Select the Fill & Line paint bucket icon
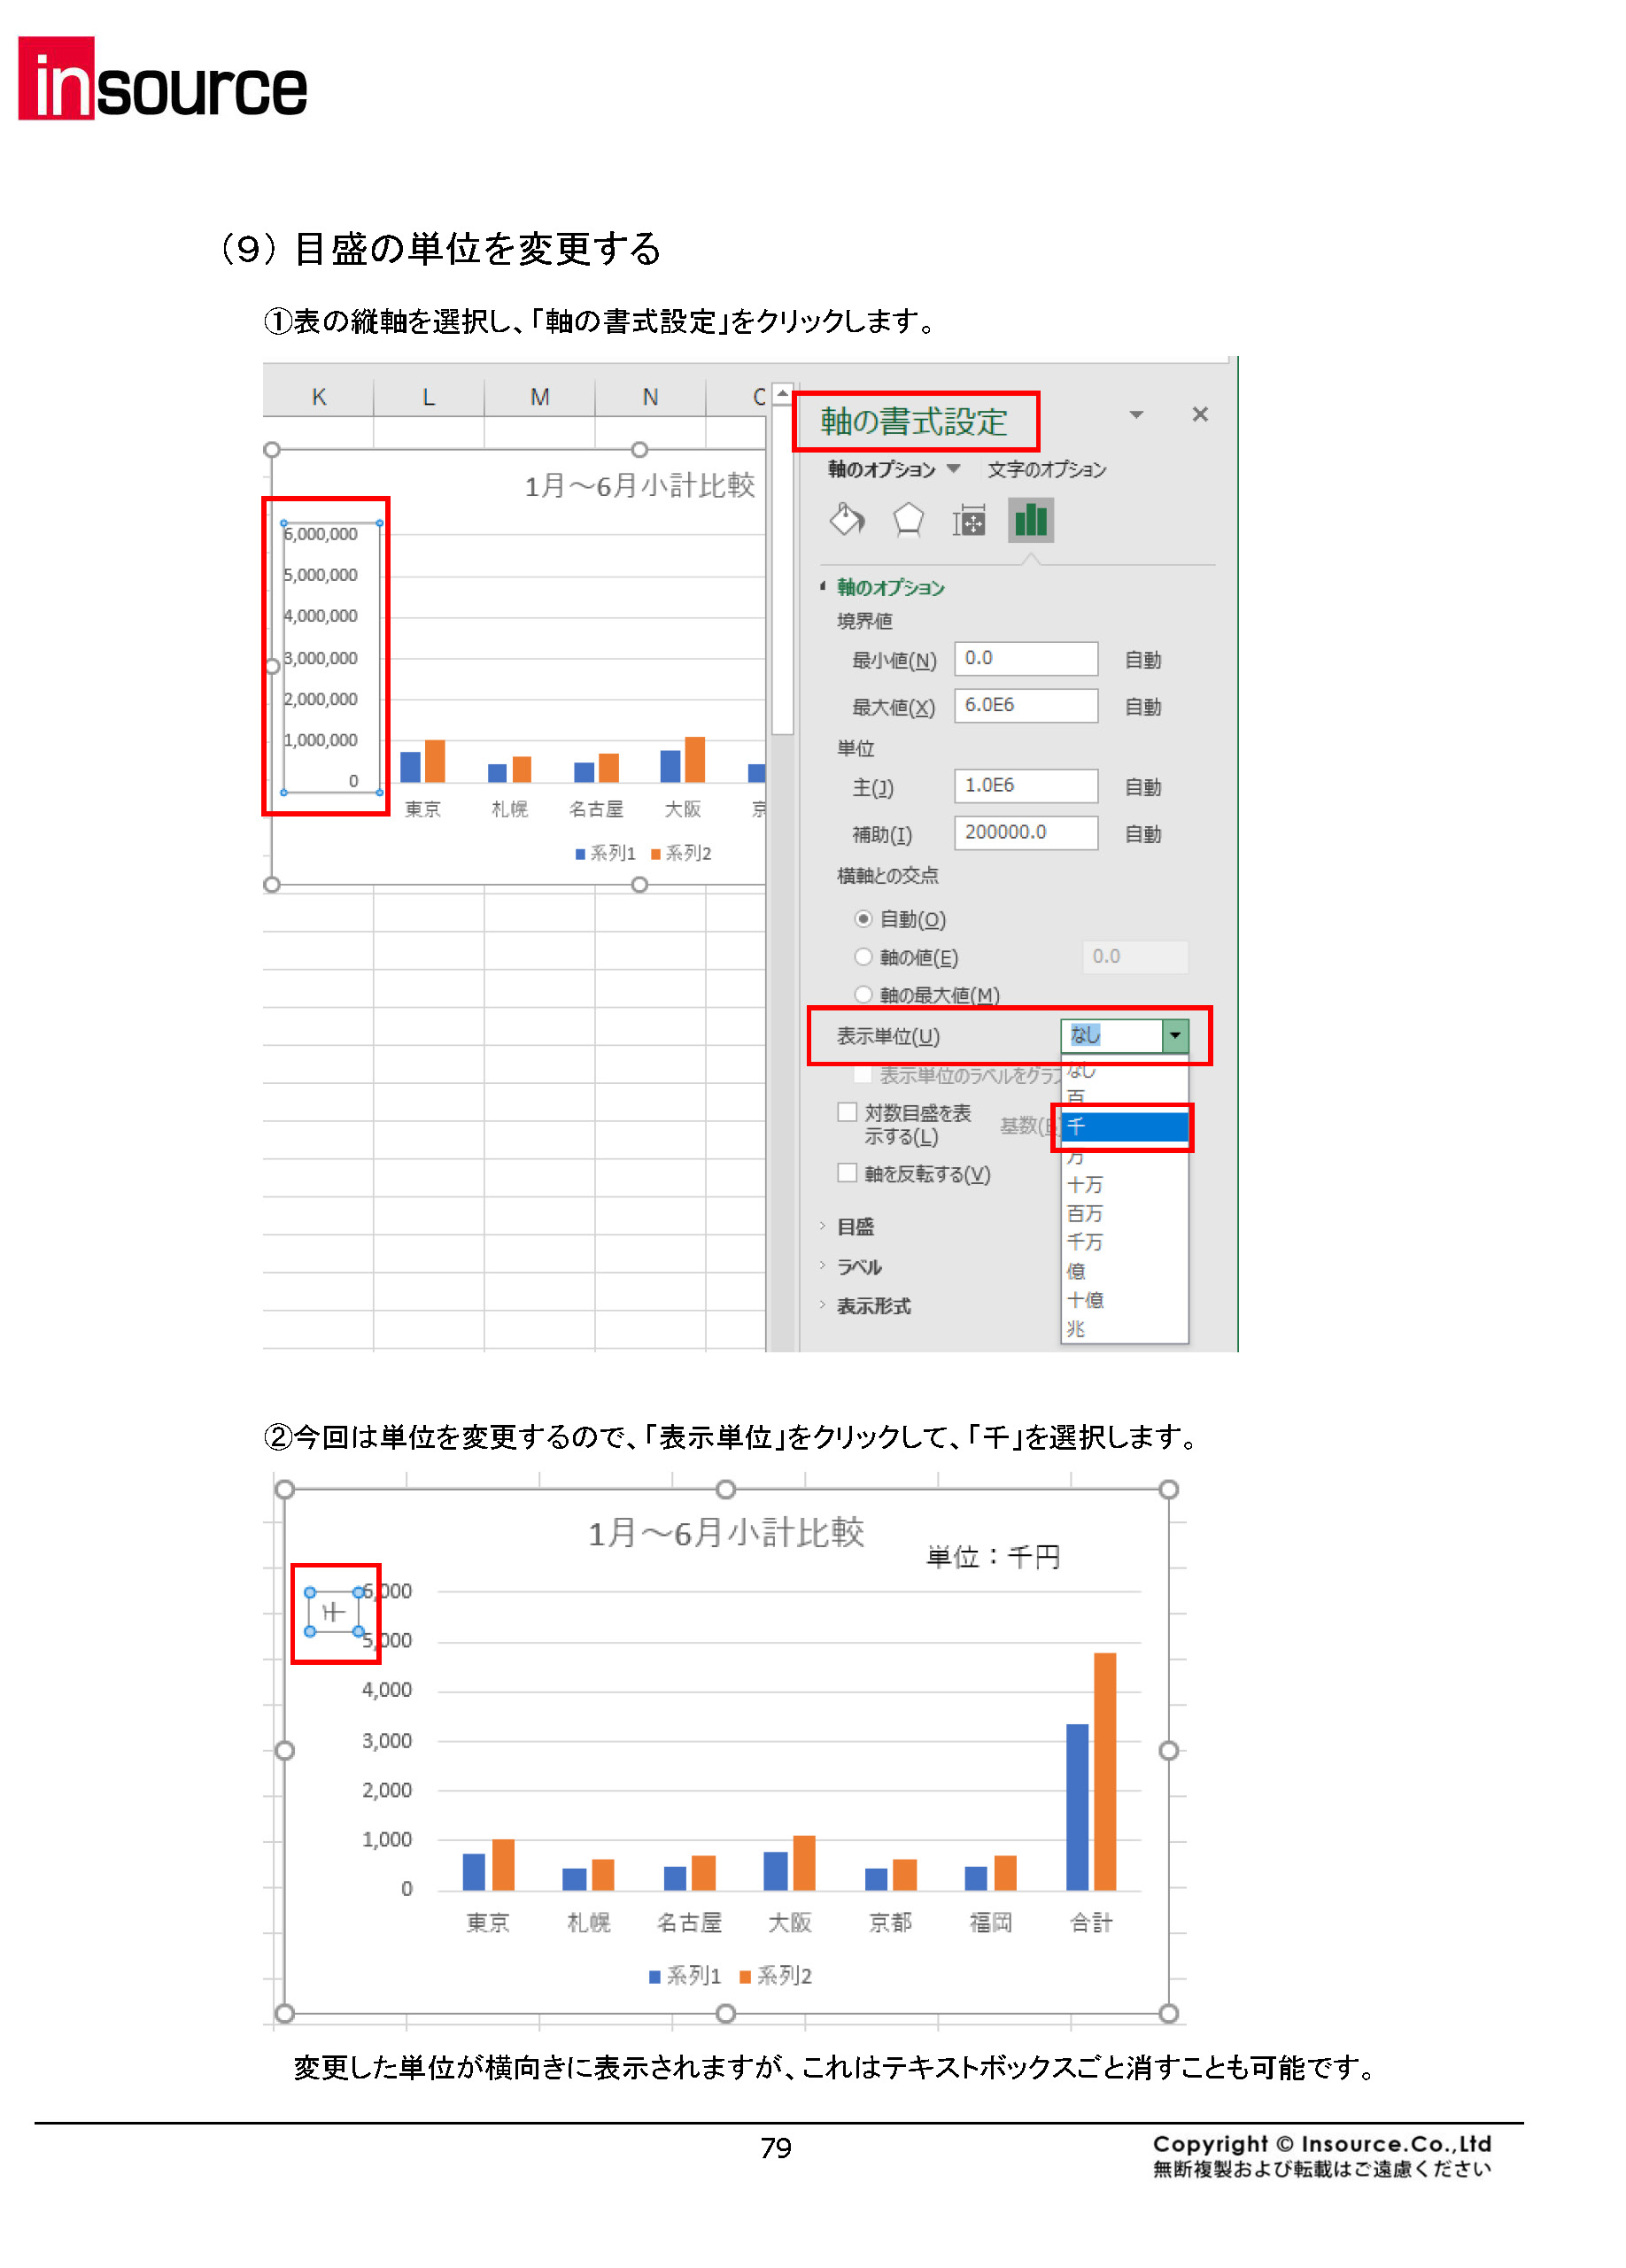Screen dimensions: 1626x2268 (845, 520)
